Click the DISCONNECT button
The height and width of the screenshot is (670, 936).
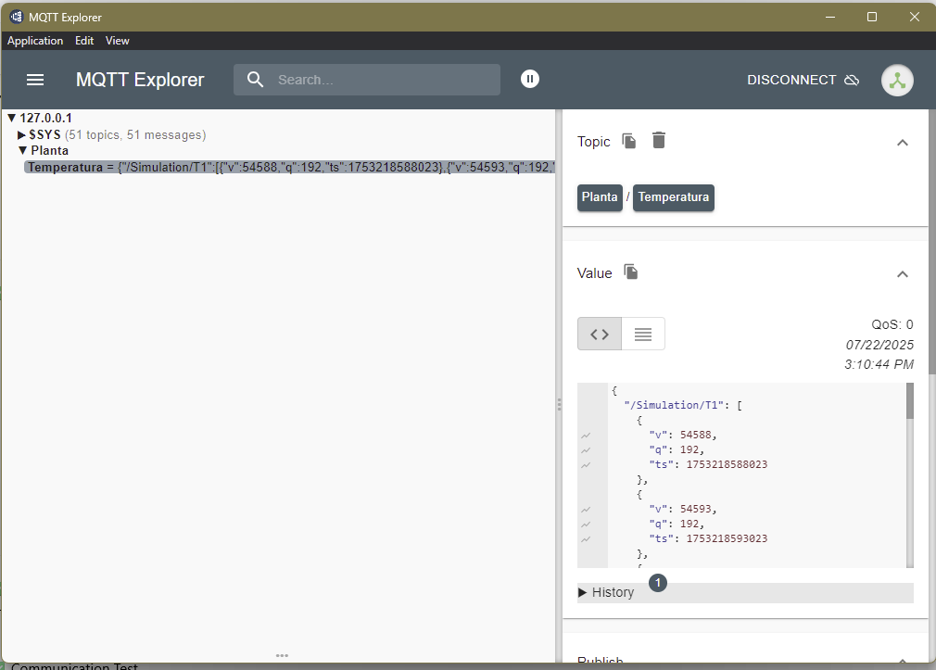tap(803, 80)
